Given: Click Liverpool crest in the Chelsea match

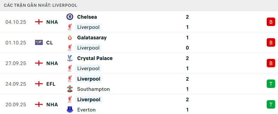Looking at the screenshot, I should pyautogui.click(x=69, y=27).
